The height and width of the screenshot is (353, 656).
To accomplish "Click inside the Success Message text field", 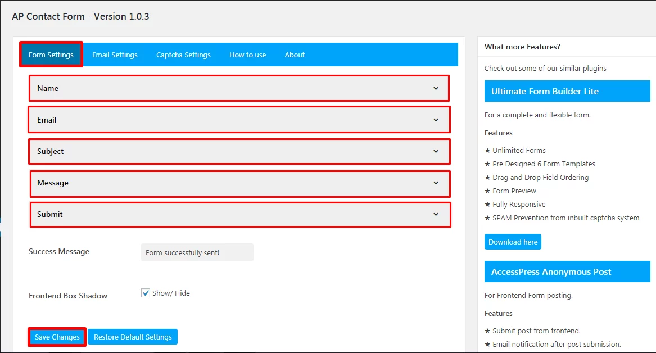I will point(197,252).
